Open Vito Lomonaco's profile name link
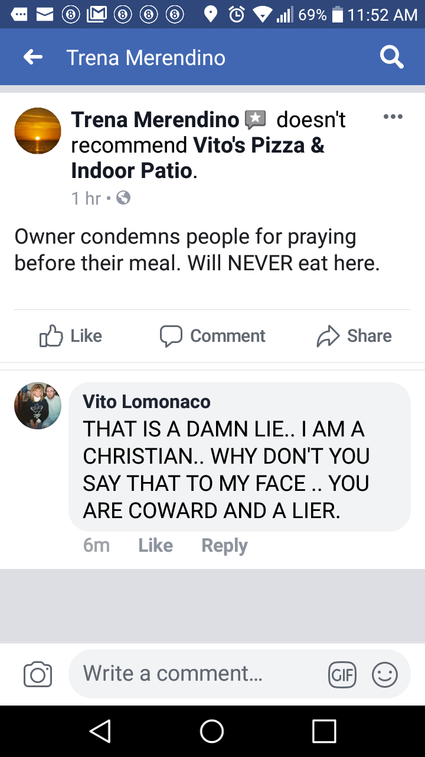The width and height of the screenshot is (425, 757). point(146,402)
